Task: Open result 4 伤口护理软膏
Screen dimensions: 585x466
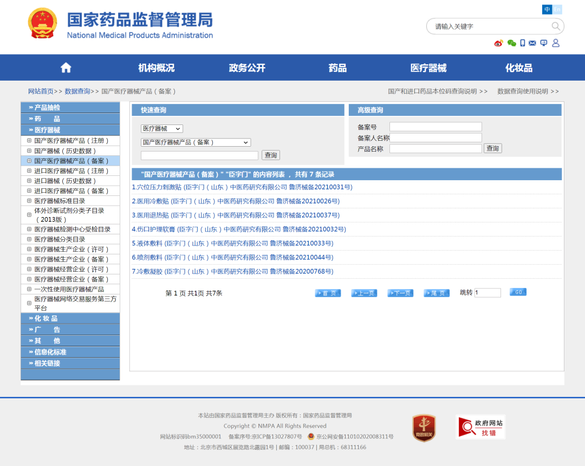Action: click(239, 229)
